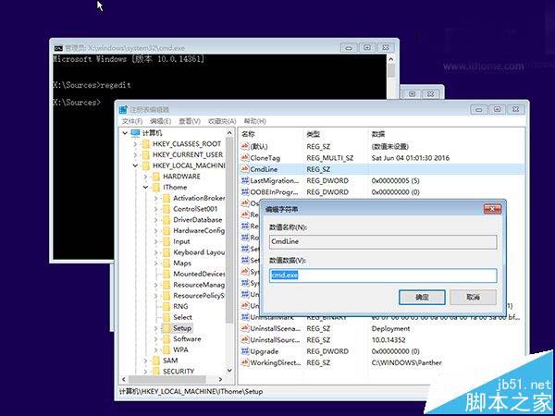The width and height of the screenshot is (555, 416).
Task: Click the 'Deployment' data cell
Action: pos(390,328)
